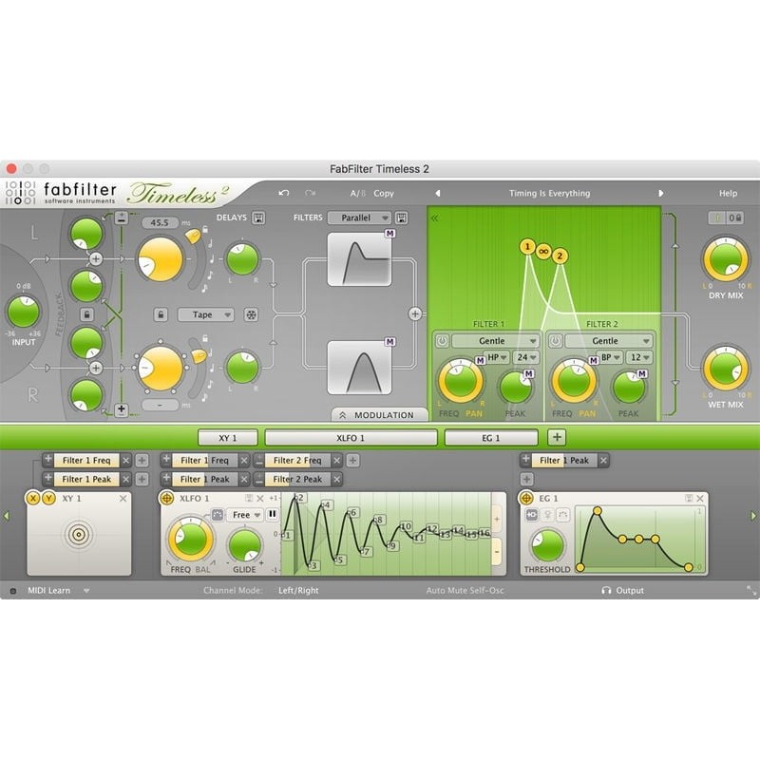
Task: Open the Tape delay style dropdown
Action: [207, 314]
